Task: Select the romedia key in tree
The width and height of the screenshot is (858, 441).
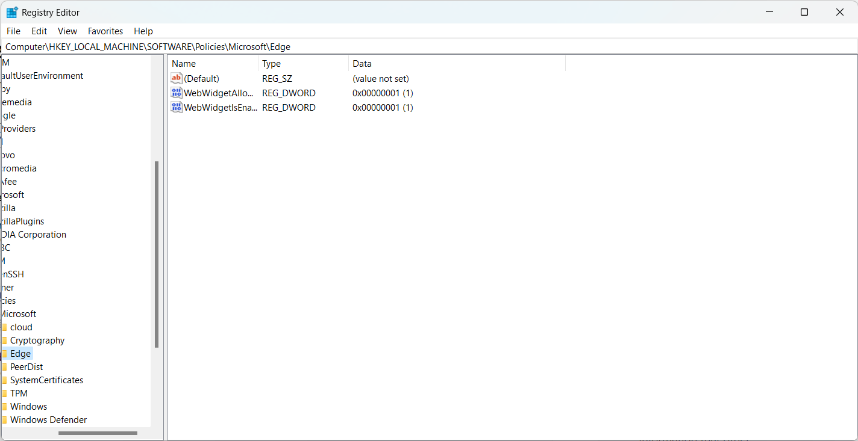Action: [x=19, y=168]
